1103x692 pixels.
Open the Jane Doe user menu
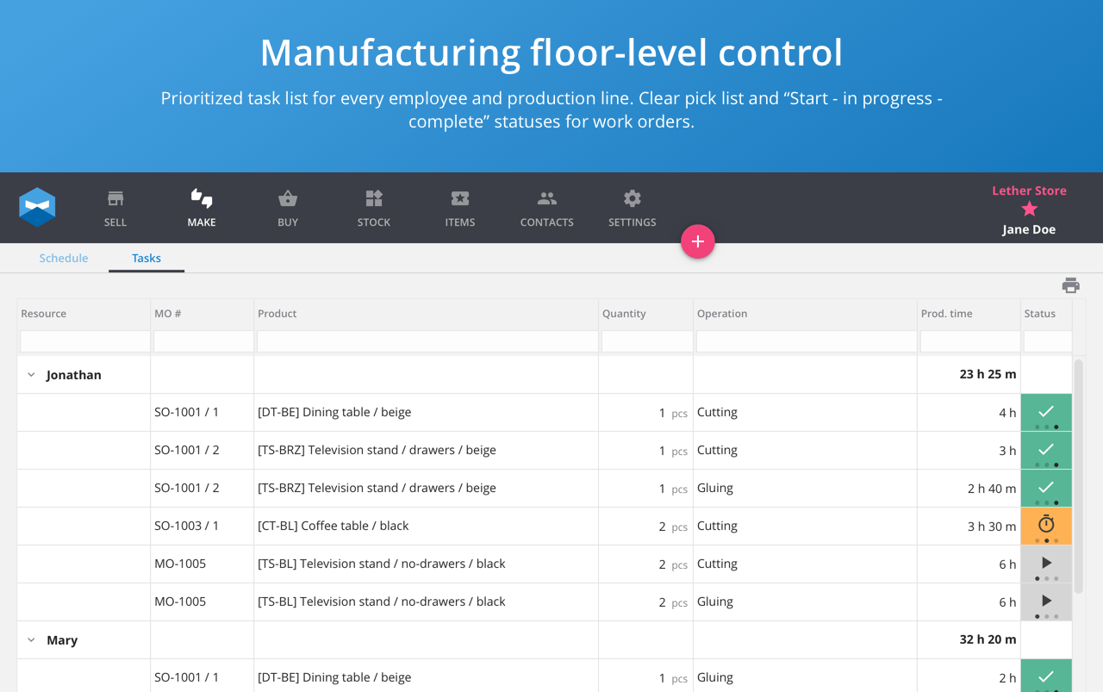pos(1029,230)
